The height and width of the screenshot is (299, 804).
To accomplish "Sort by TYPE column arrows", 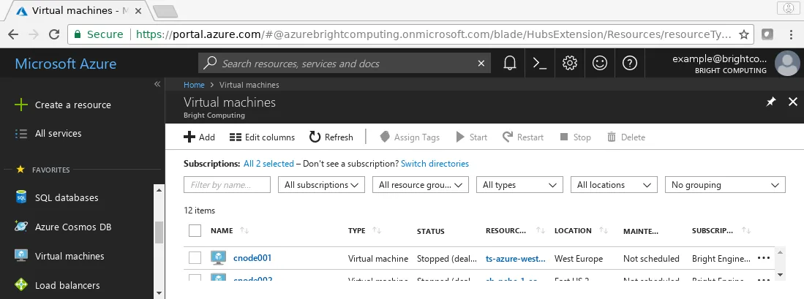I will [376, 231].
